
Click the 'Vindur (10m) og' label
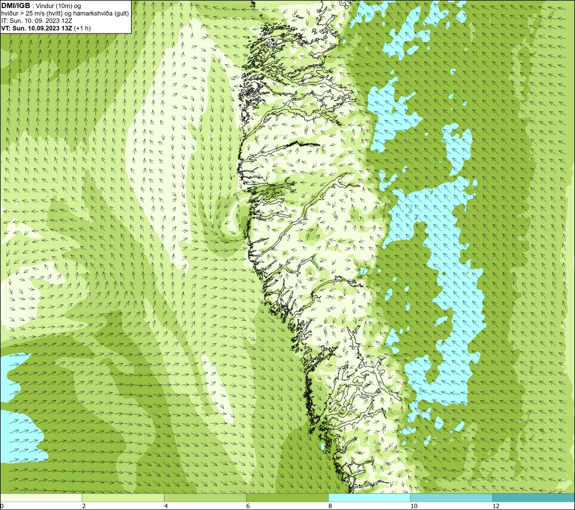point(58,6)
